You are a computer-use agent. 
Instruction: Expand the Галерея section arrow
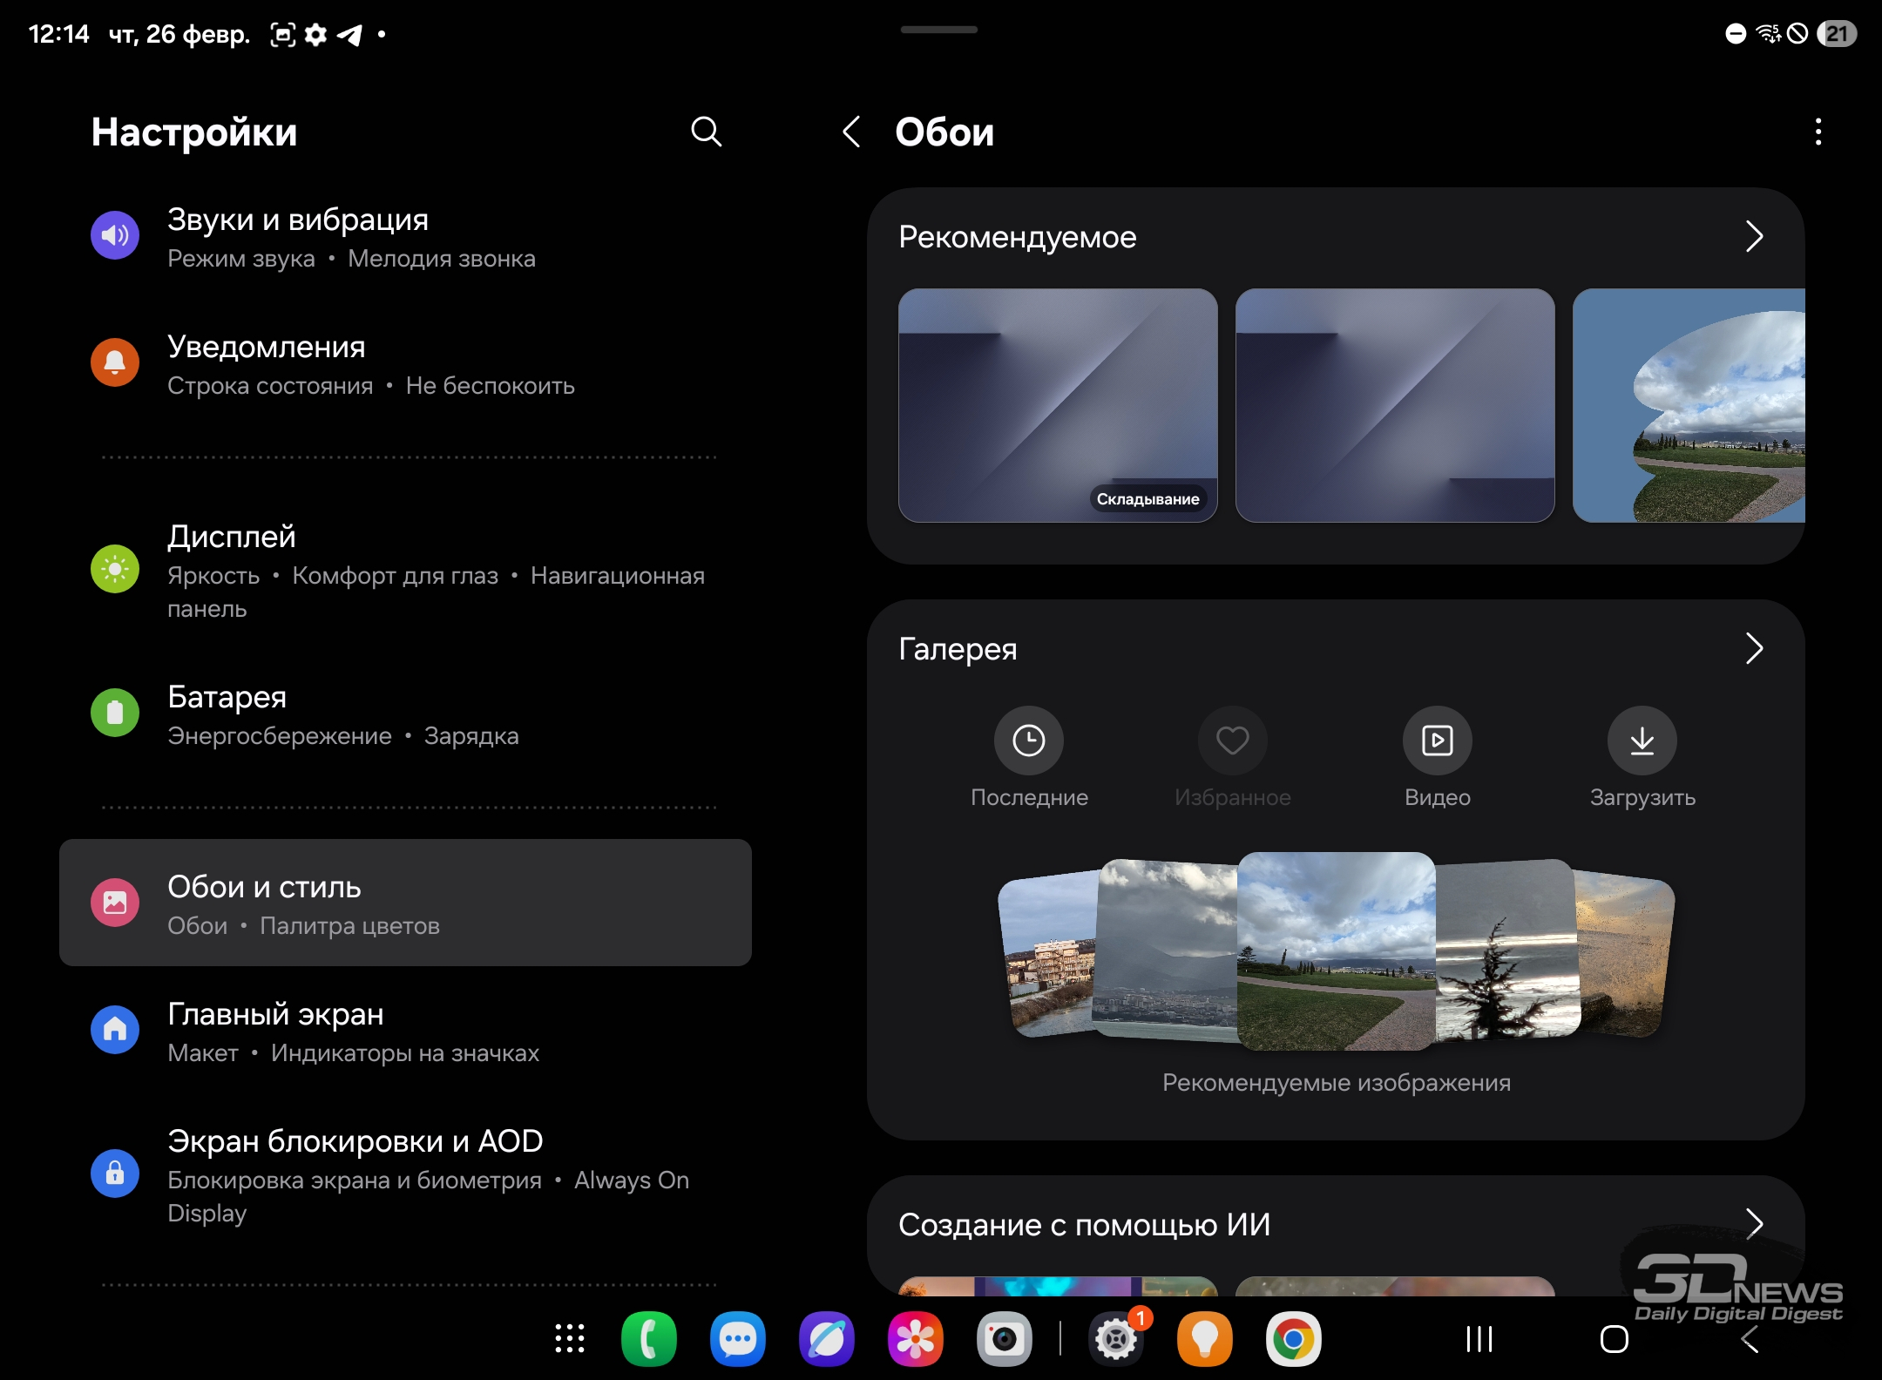pyautogui.click(x=1754, y=648)
